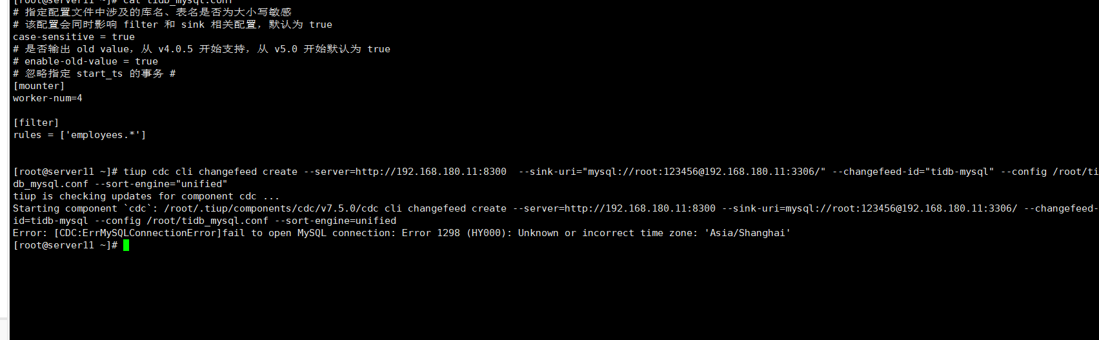The height and width of the screenshot is (340, 1099).
Task: Click the last [root@server11 ~]# prompt
Action: 65,245
